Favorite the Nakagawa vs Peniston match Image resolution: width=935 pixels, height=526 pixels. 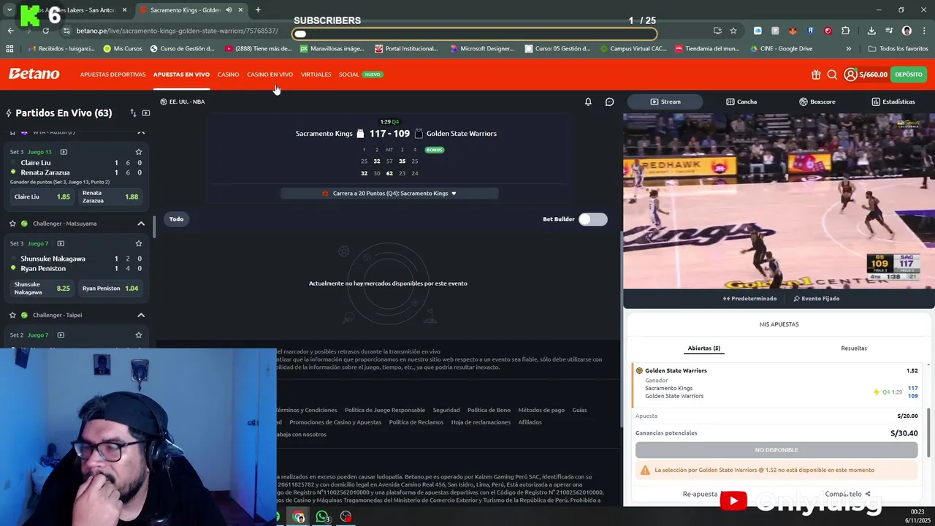pos(139,243)
